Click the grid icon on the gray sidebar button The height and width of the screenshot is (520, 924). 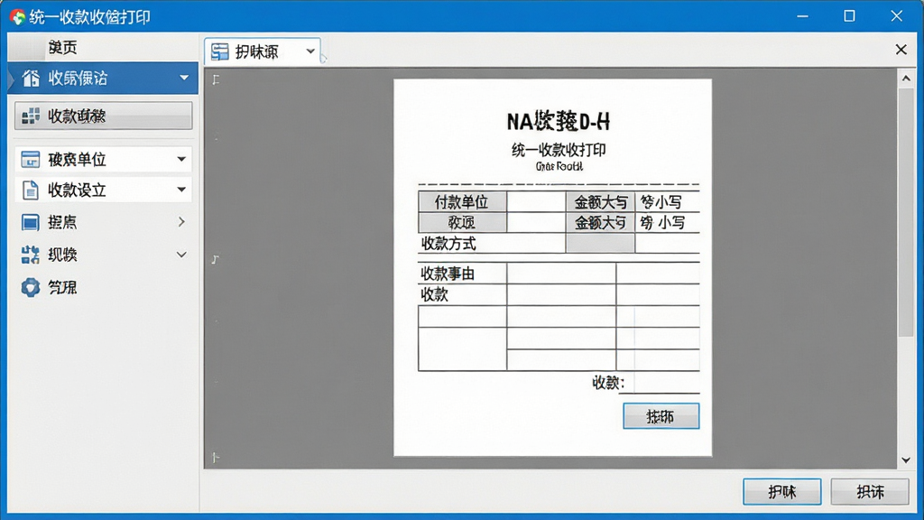click(31, 116)
